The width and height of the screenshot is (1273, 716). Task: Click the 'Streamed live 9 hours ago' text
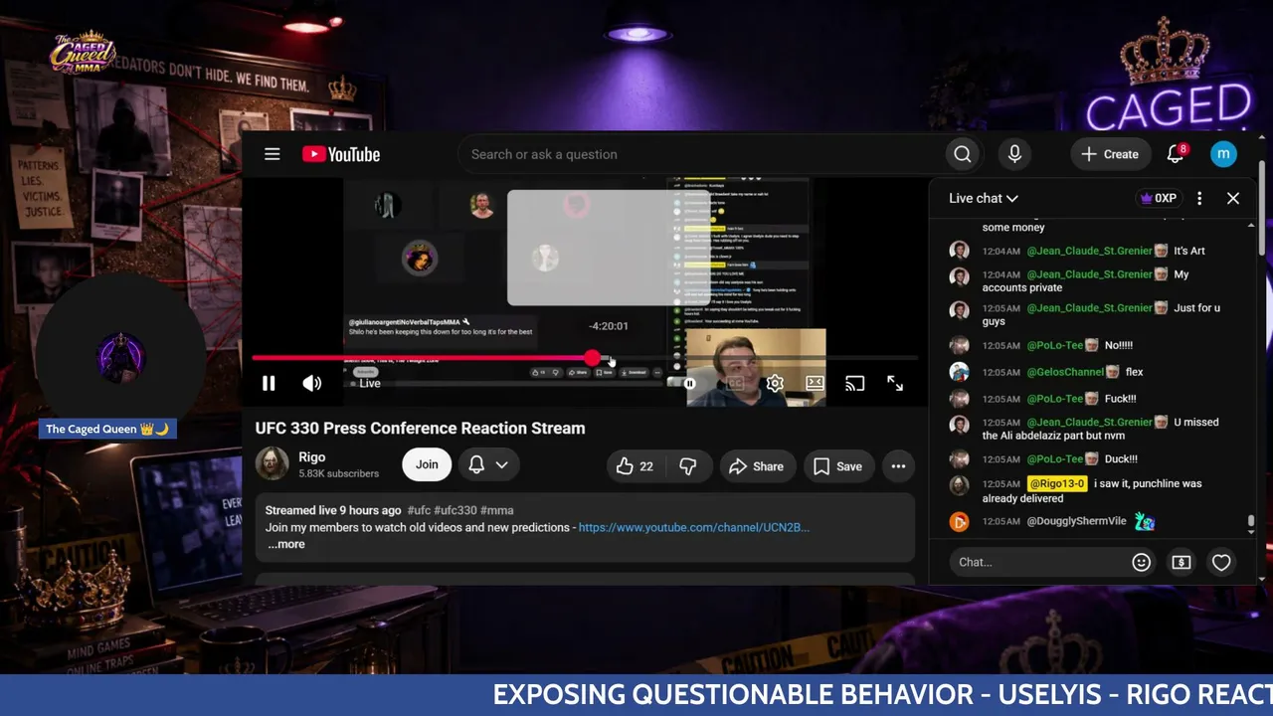pyautogui.click(x=333, y=510)
